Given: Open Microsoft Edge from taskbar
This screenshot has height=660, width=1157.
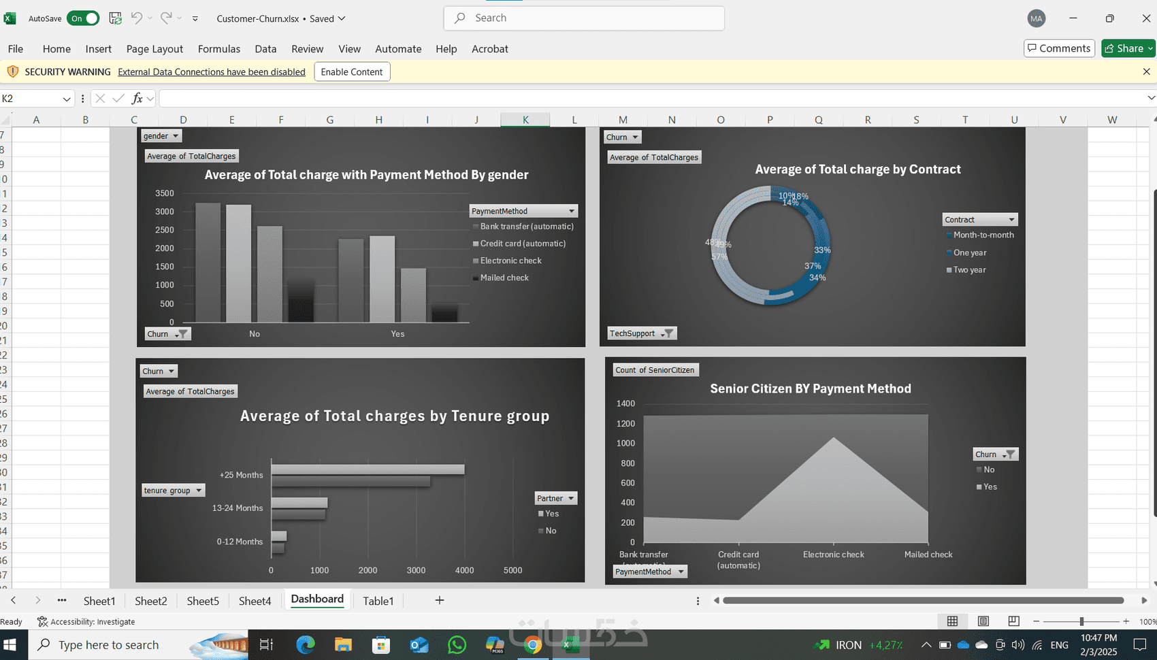Looking at the screenshot, I should click(306, 644).
